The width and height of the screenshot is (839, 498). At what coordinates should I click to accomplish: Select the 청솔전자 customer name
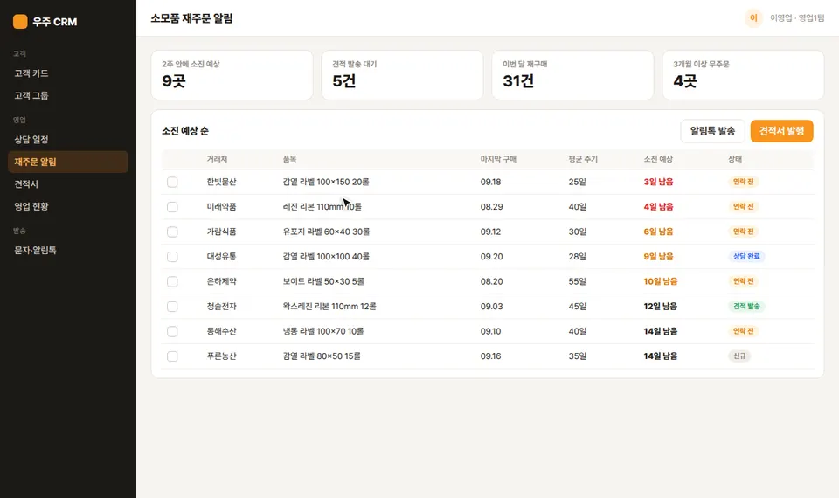(x=221, y=307)
